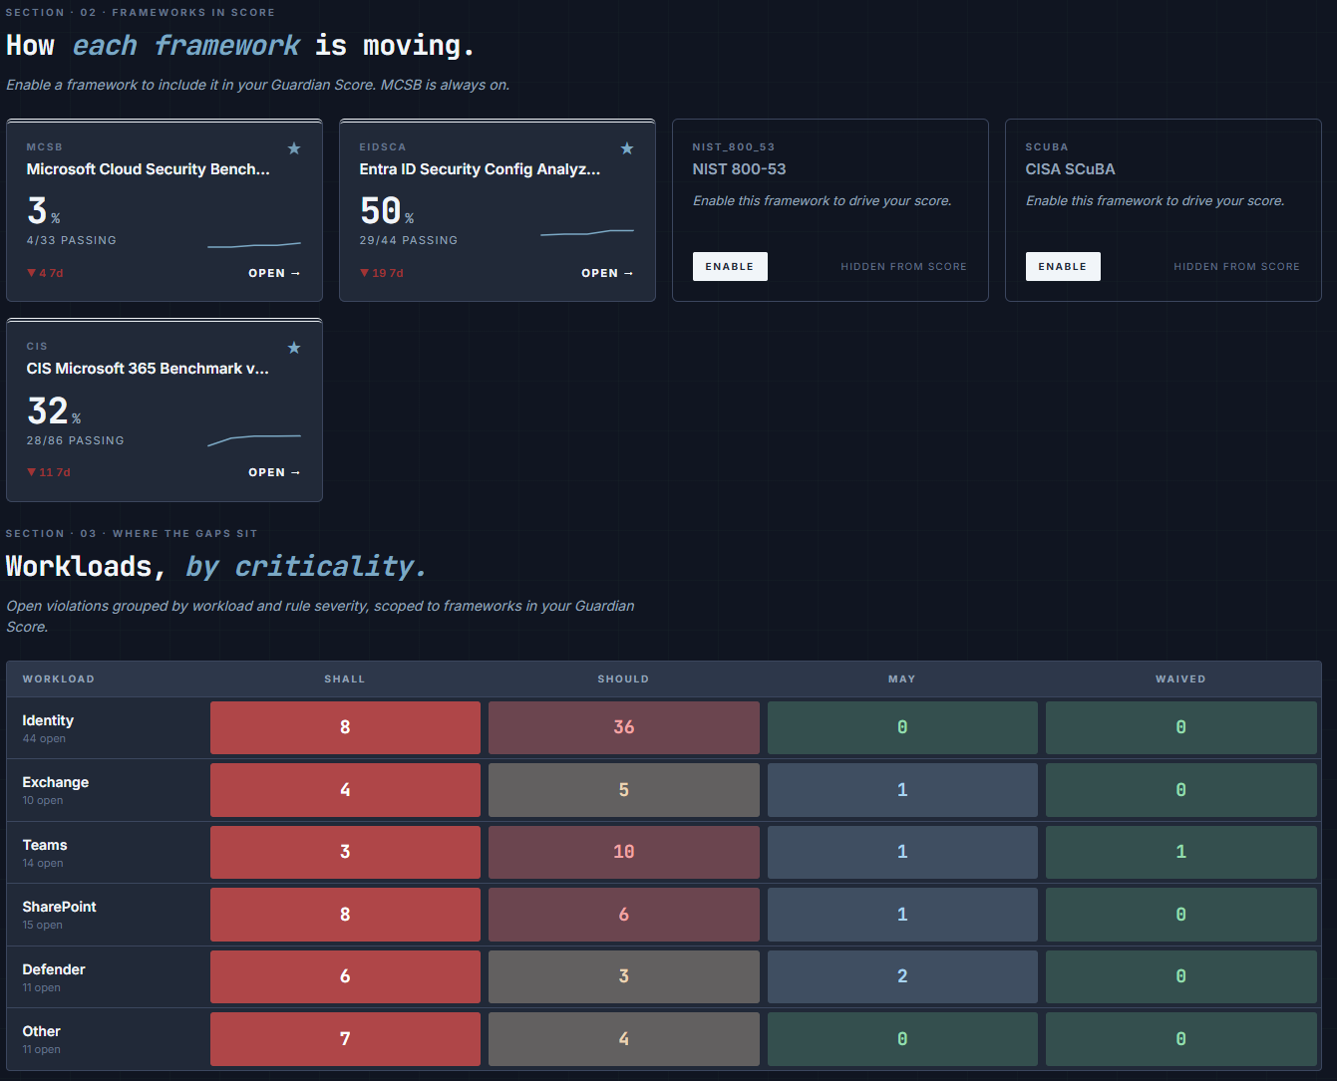Screen dimensions: 1337x1081
Task: Click the SHOULD column header
Action: (623, 678)
